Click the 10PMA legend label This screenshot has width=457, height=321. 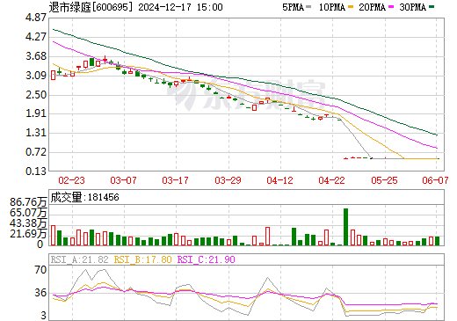tap(331, 7)
